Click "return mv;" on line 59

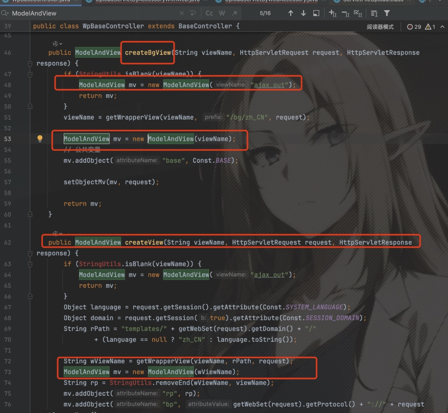pyautogui.click(x=82, y=204)
